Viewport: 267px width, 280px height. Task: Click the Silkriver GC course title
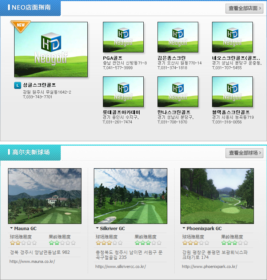coord(112,229)
